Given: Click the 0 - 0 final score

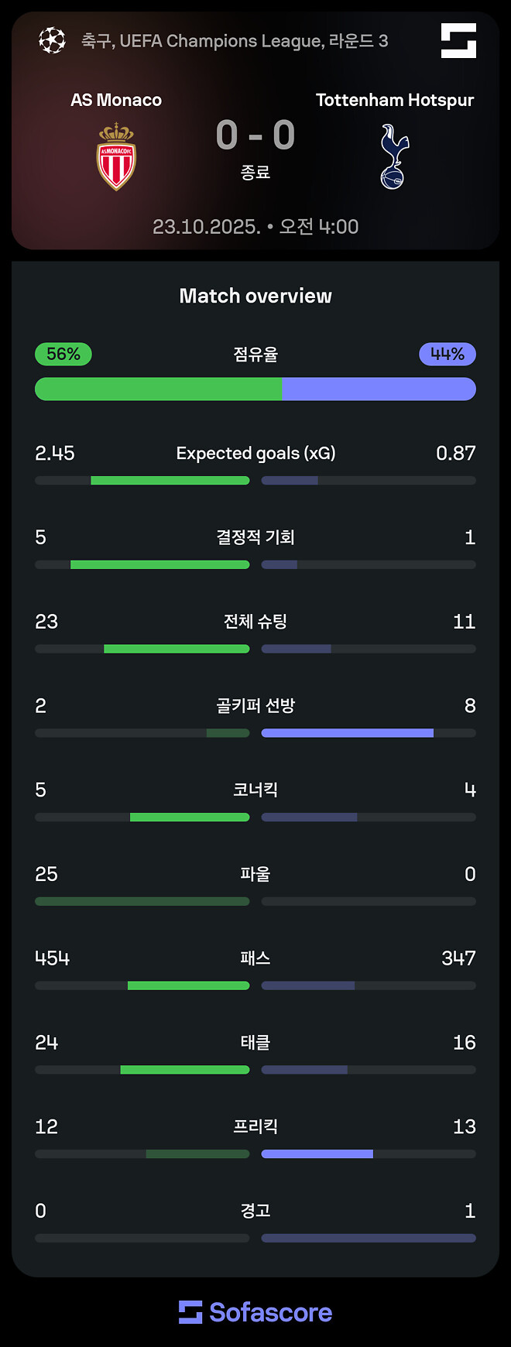Looking at the screenshot, I should (x=256, y=135).
